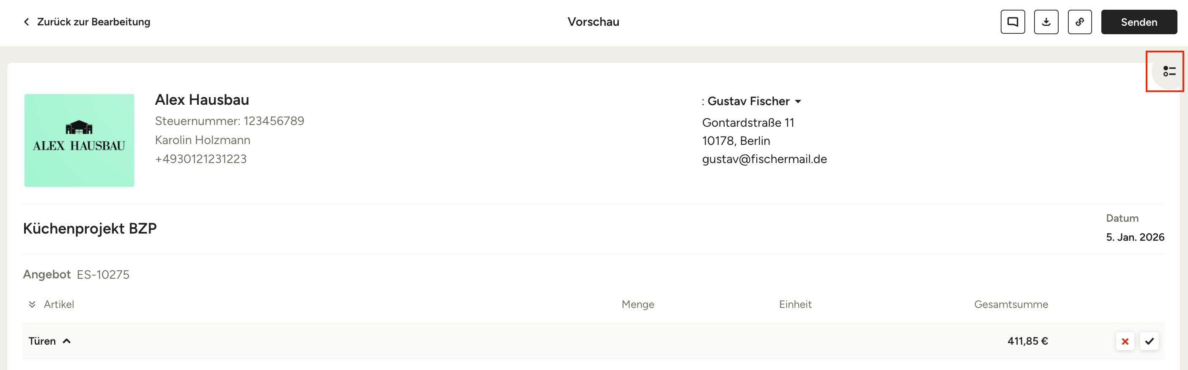1188x370 pixels.
Task: Click the Artikel column header
Action: (59, 304)
